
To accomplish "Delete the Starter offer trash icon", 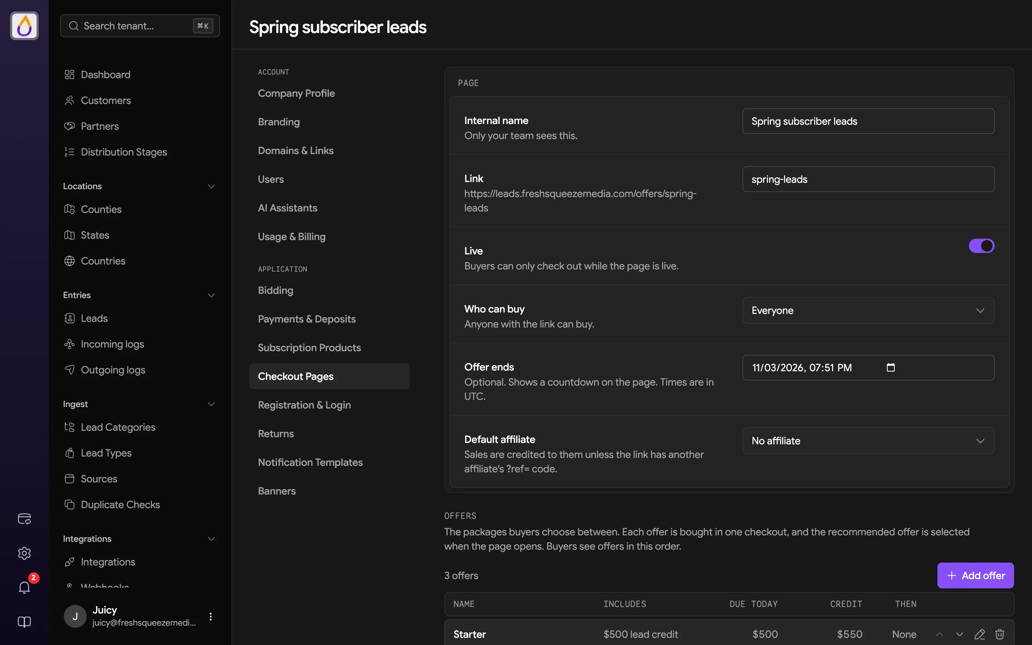I will (x=1000, y=634).
